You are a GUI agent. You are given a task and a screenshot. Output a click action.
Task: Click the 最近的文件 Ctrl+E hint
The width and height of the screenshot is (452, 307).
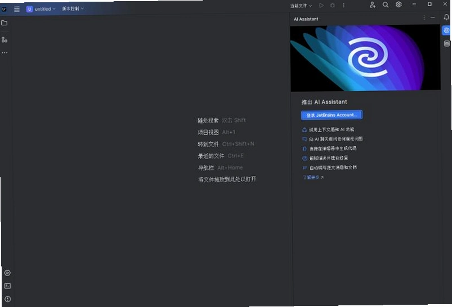tap(221, 156)
